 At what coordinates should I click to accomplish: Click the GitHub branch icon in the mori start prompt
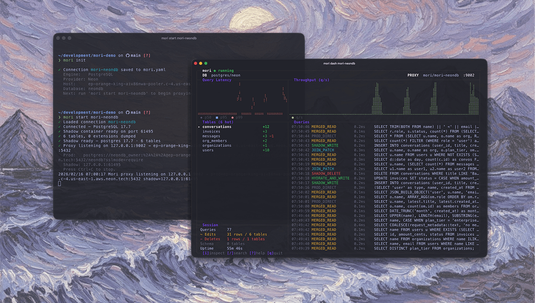pyautogui.click(x=128, y=112)
